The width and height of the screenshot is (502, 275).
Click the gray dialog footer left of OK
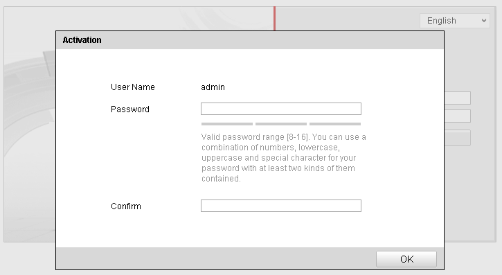(216, 258)
